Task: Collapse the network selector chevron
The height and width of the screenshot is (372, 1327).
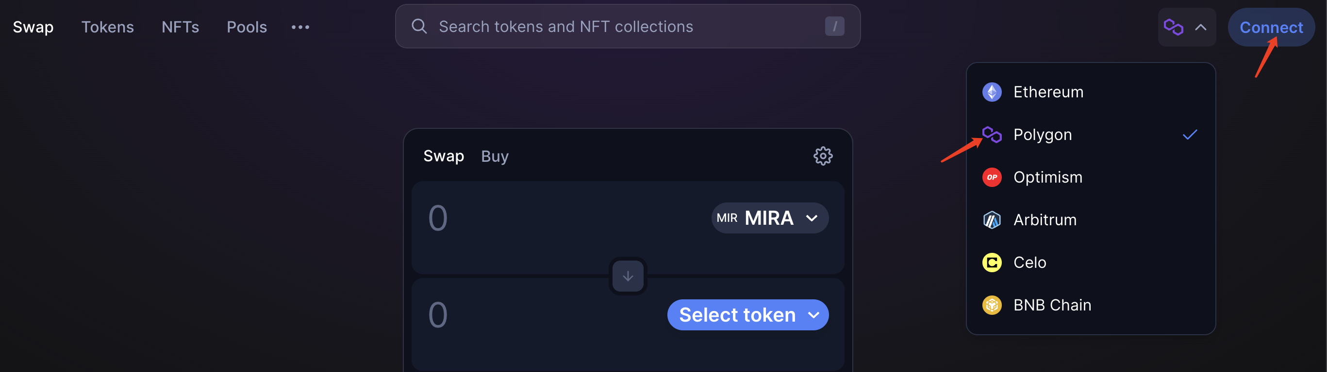Action: tap(1200, 27)
